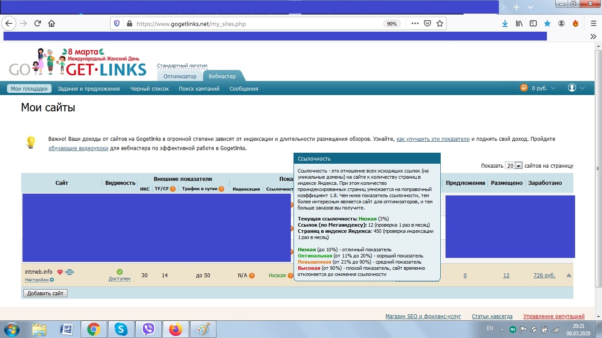Click the Доступен visibility status link

pos(119,279)
